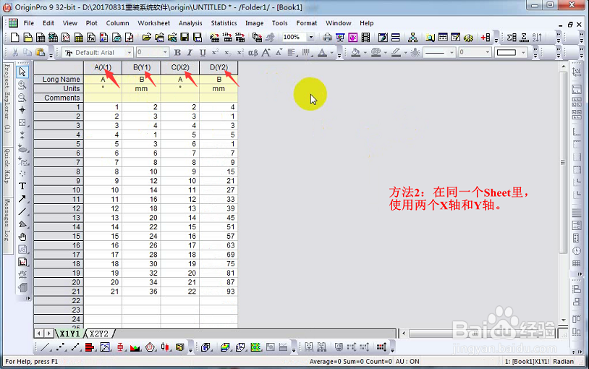The width and height of the screenshot is (589, 369).
Task: Click the filmstrip video icon
Action: pyautogui.click(x=365, y=37)
